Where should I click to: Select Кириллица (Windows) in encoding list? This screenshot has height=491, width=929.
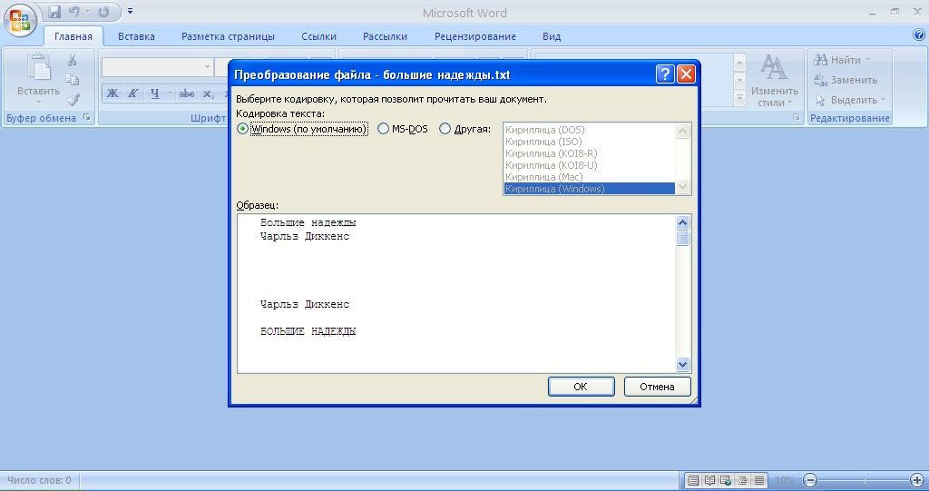[x=589, y=189]
